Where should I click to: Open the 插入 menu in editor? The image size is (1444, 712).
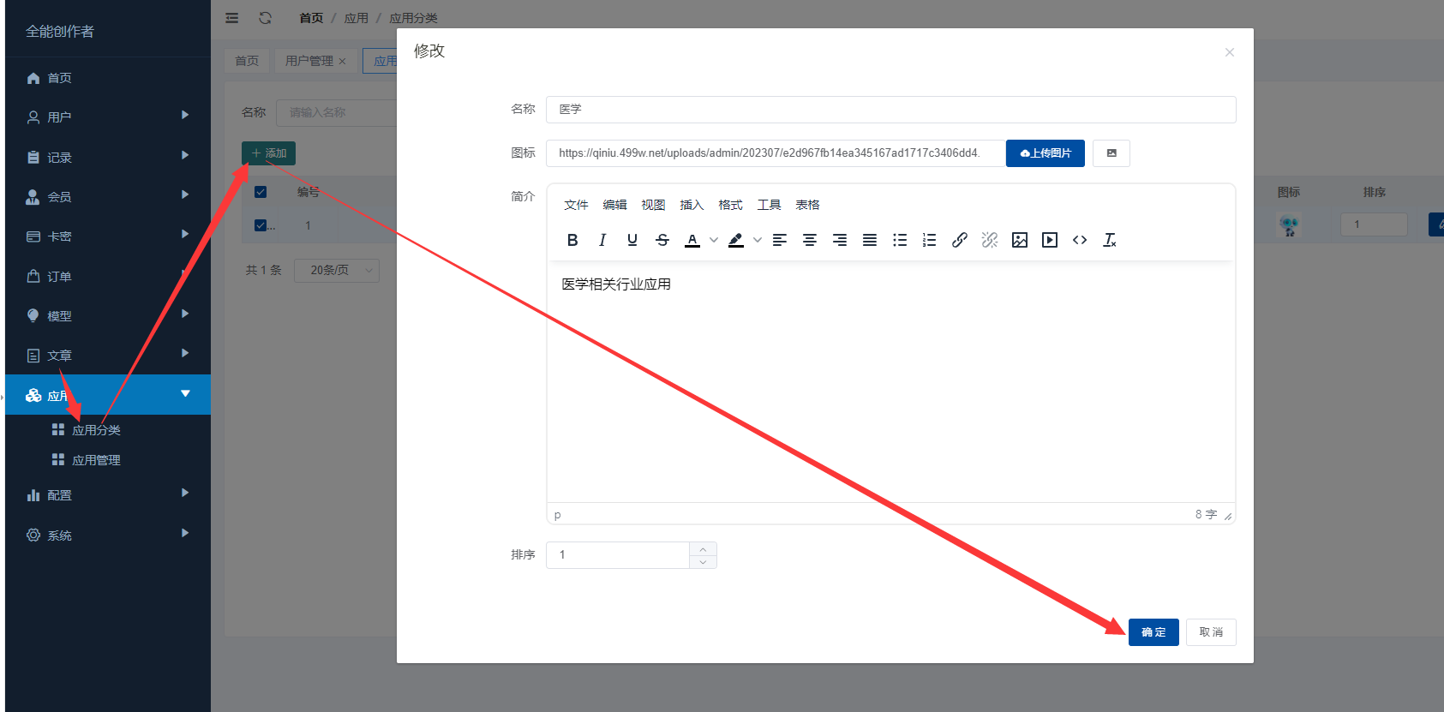coord(692,205)
